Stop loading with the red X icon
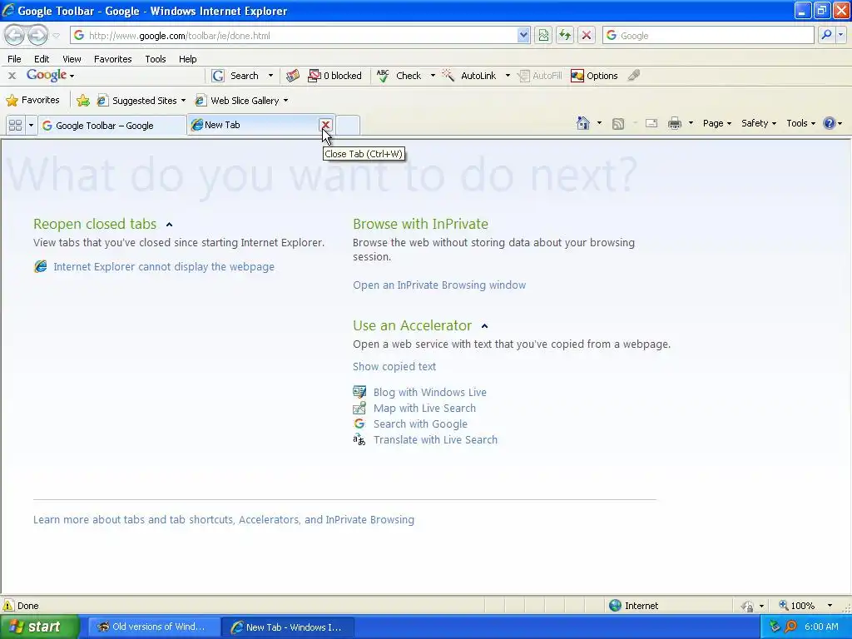The width and height of the screenshot is (852, 639). pos(587,35)
